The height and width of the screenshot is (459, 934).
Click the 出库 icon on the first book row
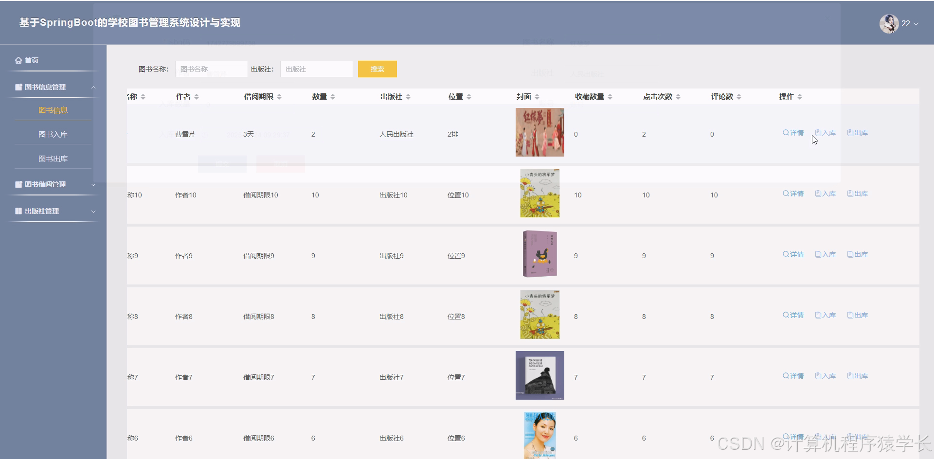[857, 132]
